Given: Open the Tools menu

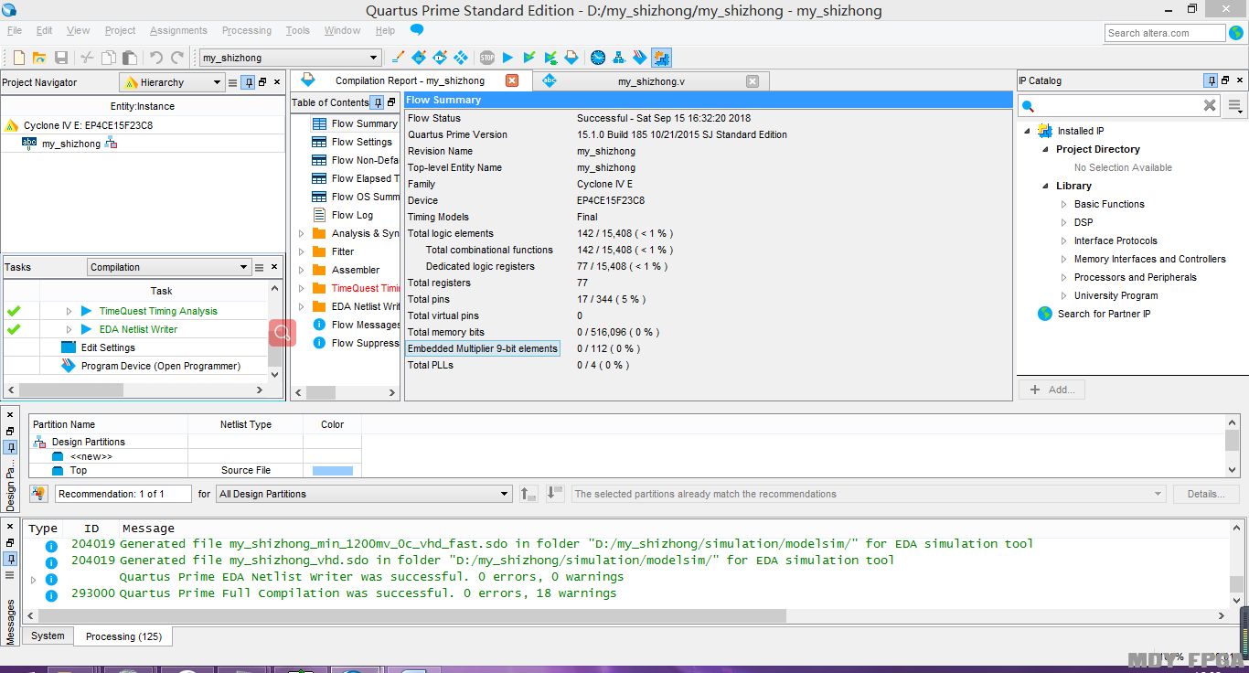Looking at the screenshot, I should pos(298,30).
